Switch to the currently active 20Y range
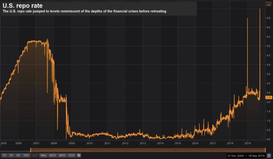This screenshot has width=273, height=159. coord(35,155)
